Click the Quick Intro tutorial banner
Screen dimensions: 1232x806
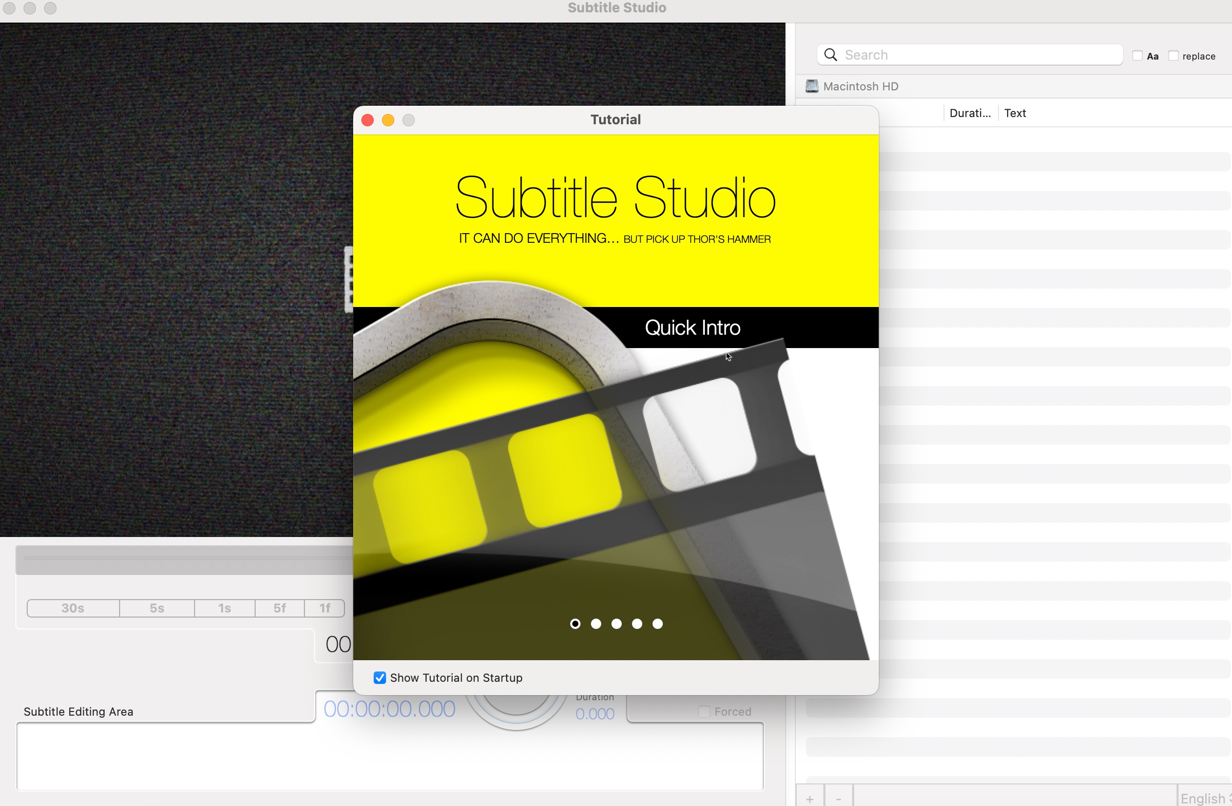click(x=692, y=328)
